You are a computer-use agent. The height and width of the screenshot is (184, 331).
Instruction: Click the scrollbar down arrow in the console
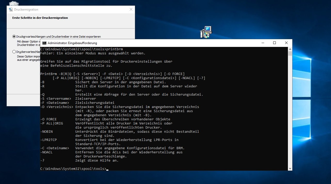click(x=290, y=168)
